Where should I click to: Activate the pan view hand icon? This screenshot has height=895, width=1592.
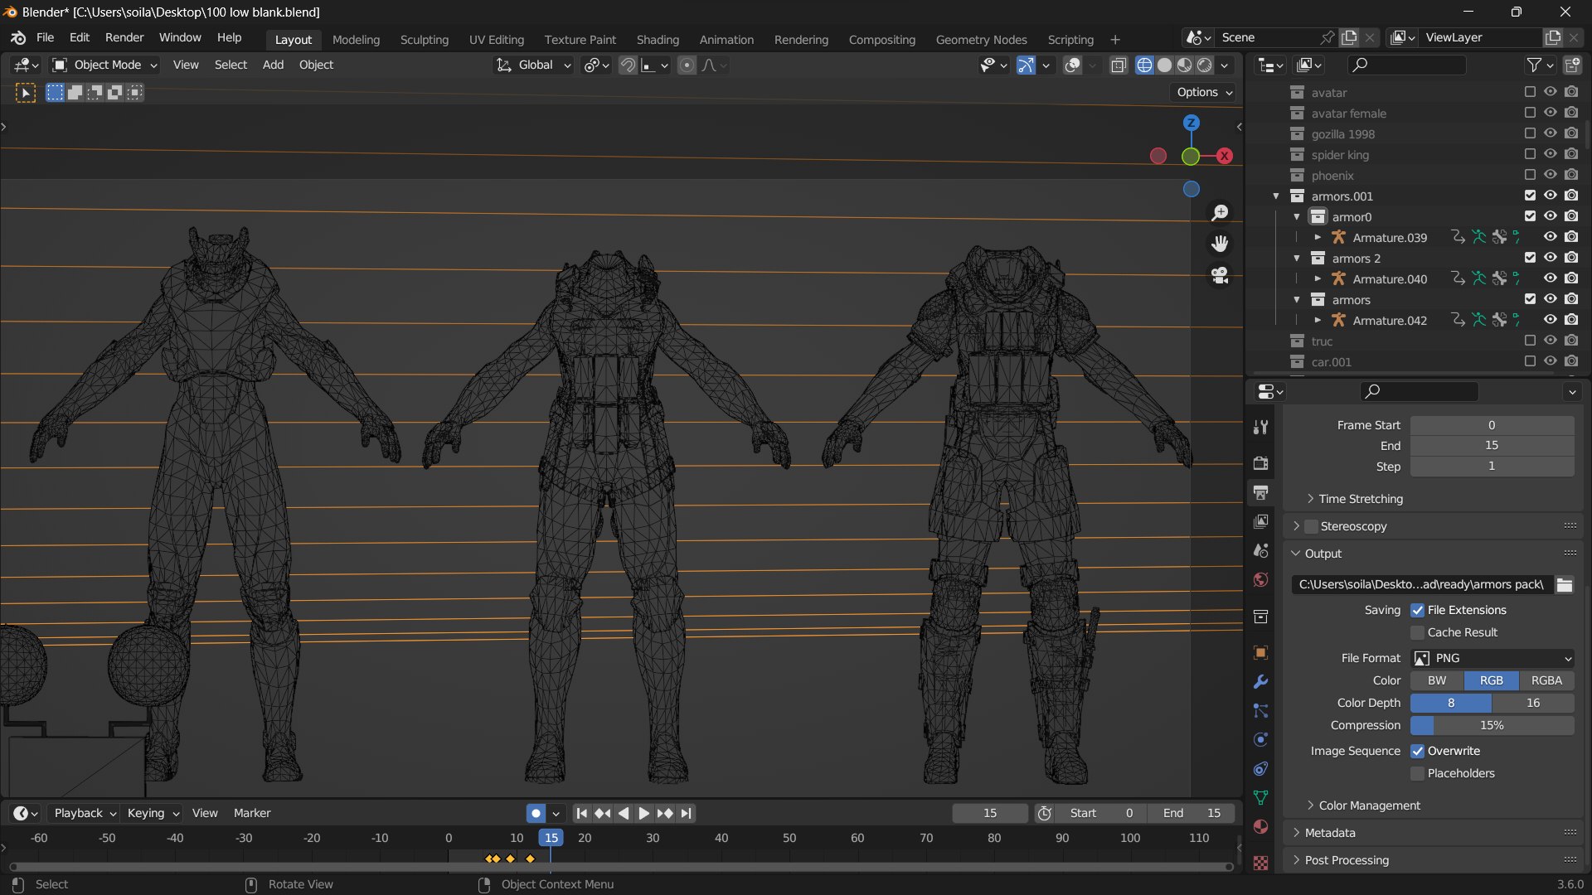coord(1220,244)
